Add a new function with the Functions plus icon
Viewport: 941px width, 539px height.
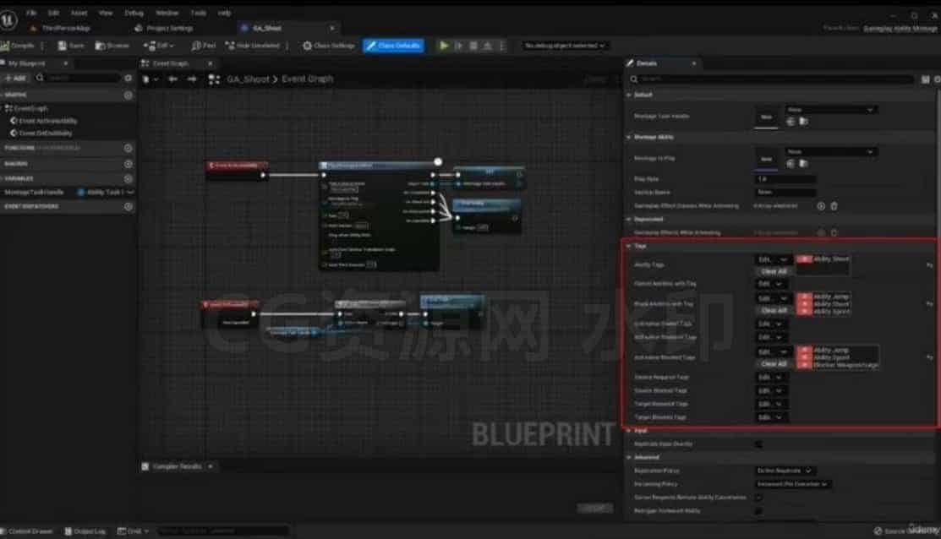[128, 148]
